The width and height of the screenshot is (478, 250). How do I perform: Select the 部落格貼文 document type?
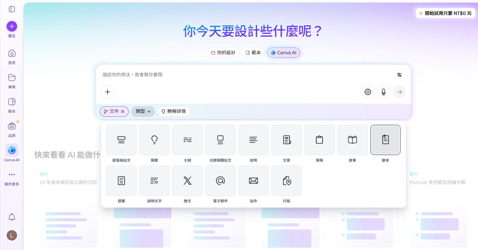(x=121, y=140)
